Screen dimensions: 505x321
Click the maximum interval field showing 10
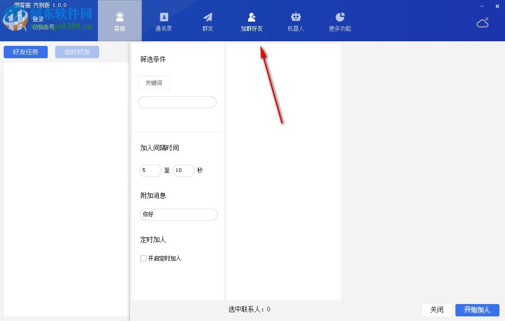click(184, 170)
